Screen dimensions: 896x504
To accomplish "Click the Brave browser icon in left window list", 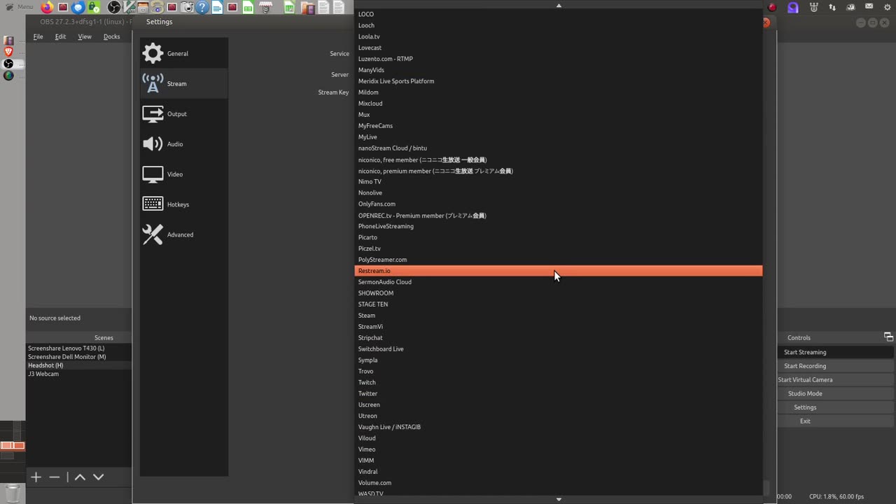I will tap(8, 52).
